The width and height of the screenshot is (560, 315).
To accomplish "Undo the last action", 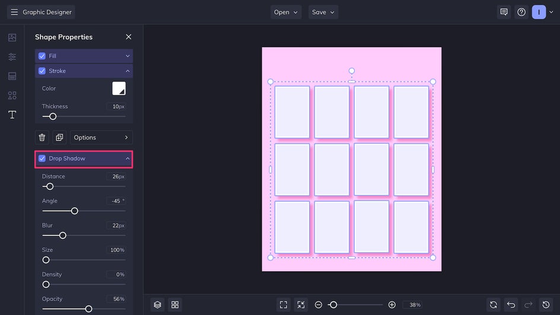I will tap(511, 305).
